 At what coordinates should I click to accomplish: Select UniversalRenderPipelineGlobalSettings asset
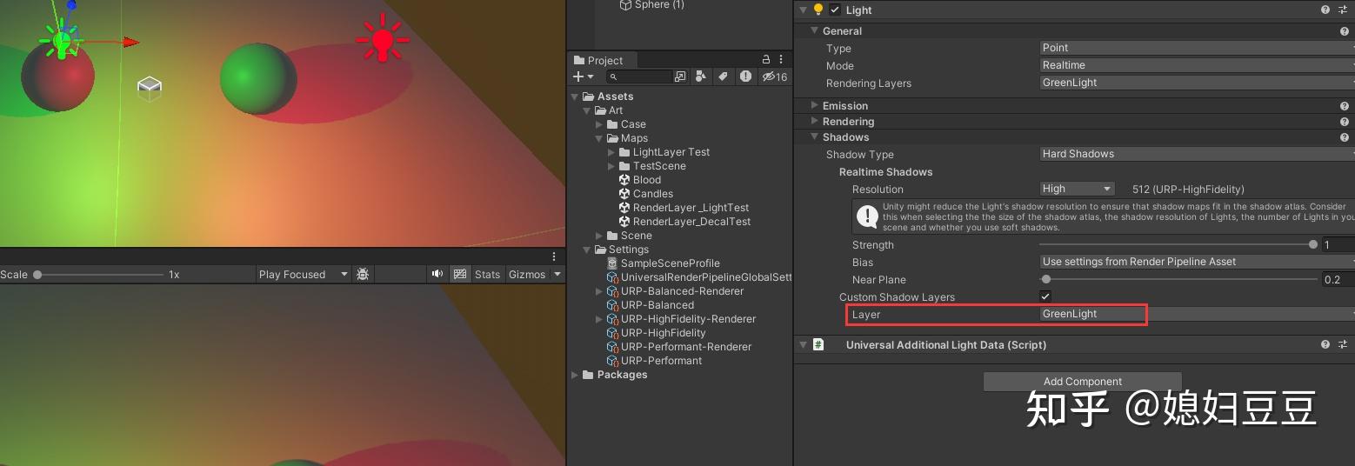tap(699, 277)
